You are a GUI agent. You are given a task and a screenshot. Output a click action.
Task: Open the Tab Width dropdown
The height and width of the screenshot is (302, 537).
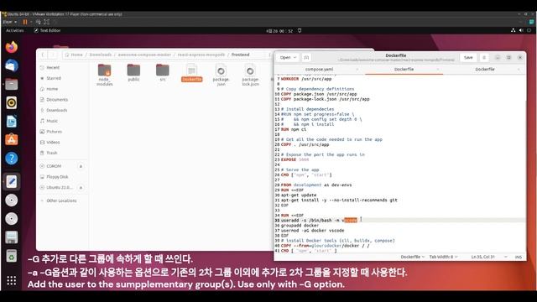tap(444, 257)
